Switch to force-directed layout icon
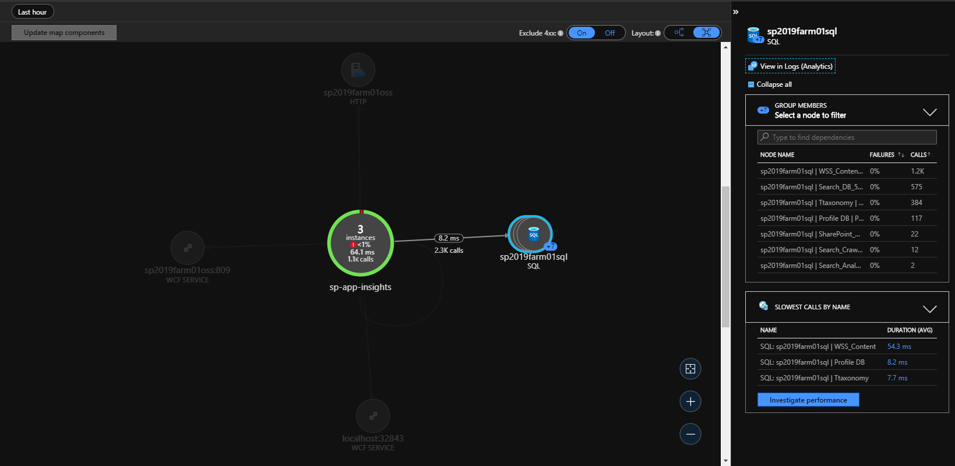Image resolution: width=955 pixels, height=466 pixels. (x=706, y=33)
